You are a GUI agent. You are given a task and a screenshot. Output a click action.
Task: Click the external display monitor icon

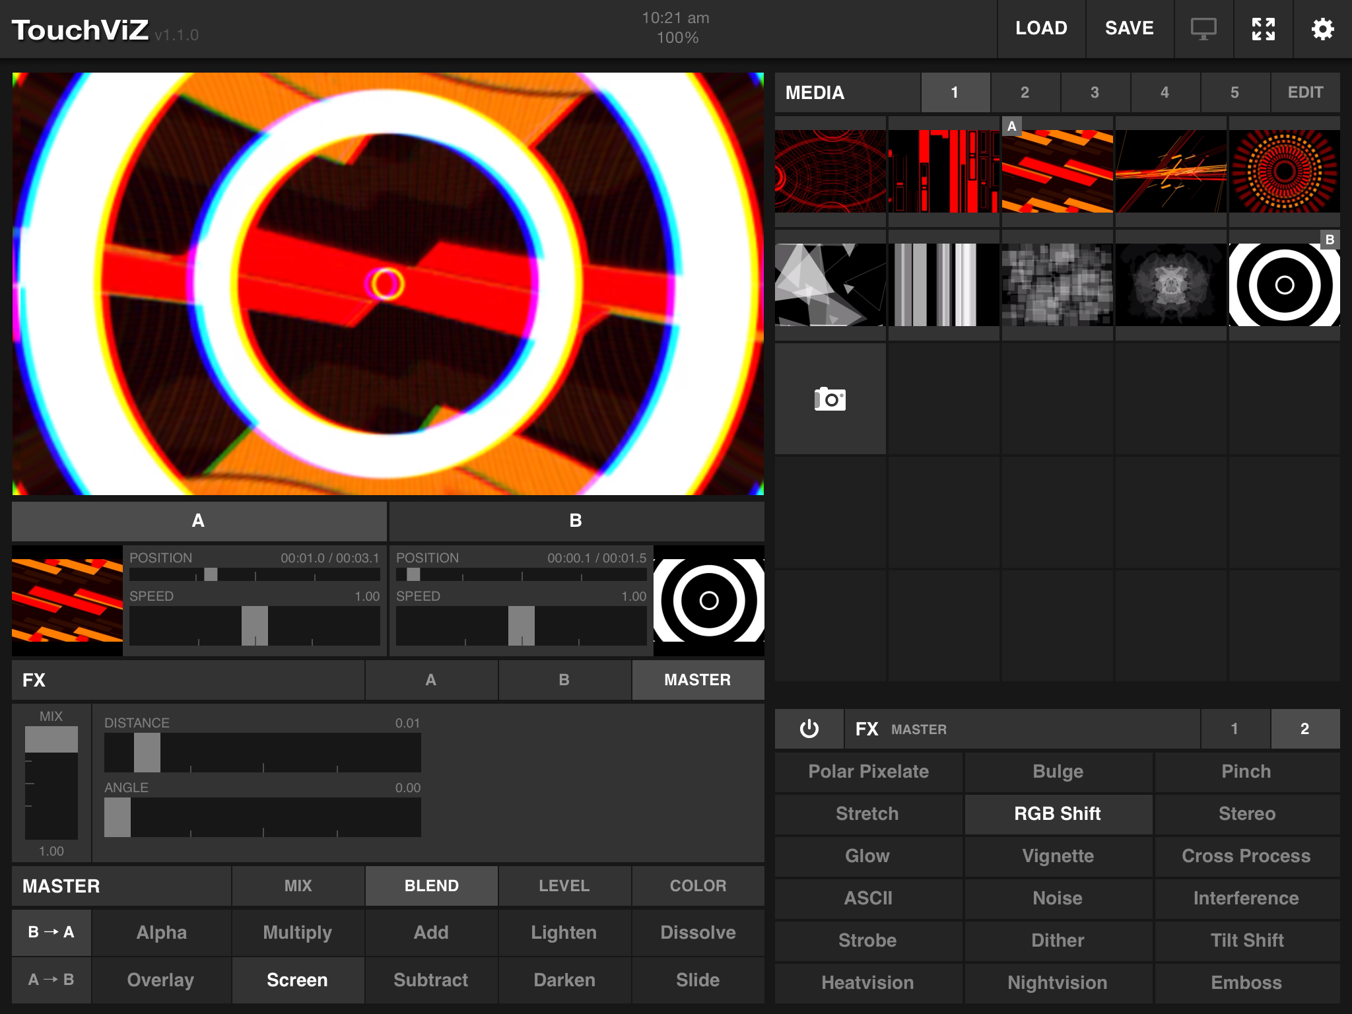[1203, 29]
